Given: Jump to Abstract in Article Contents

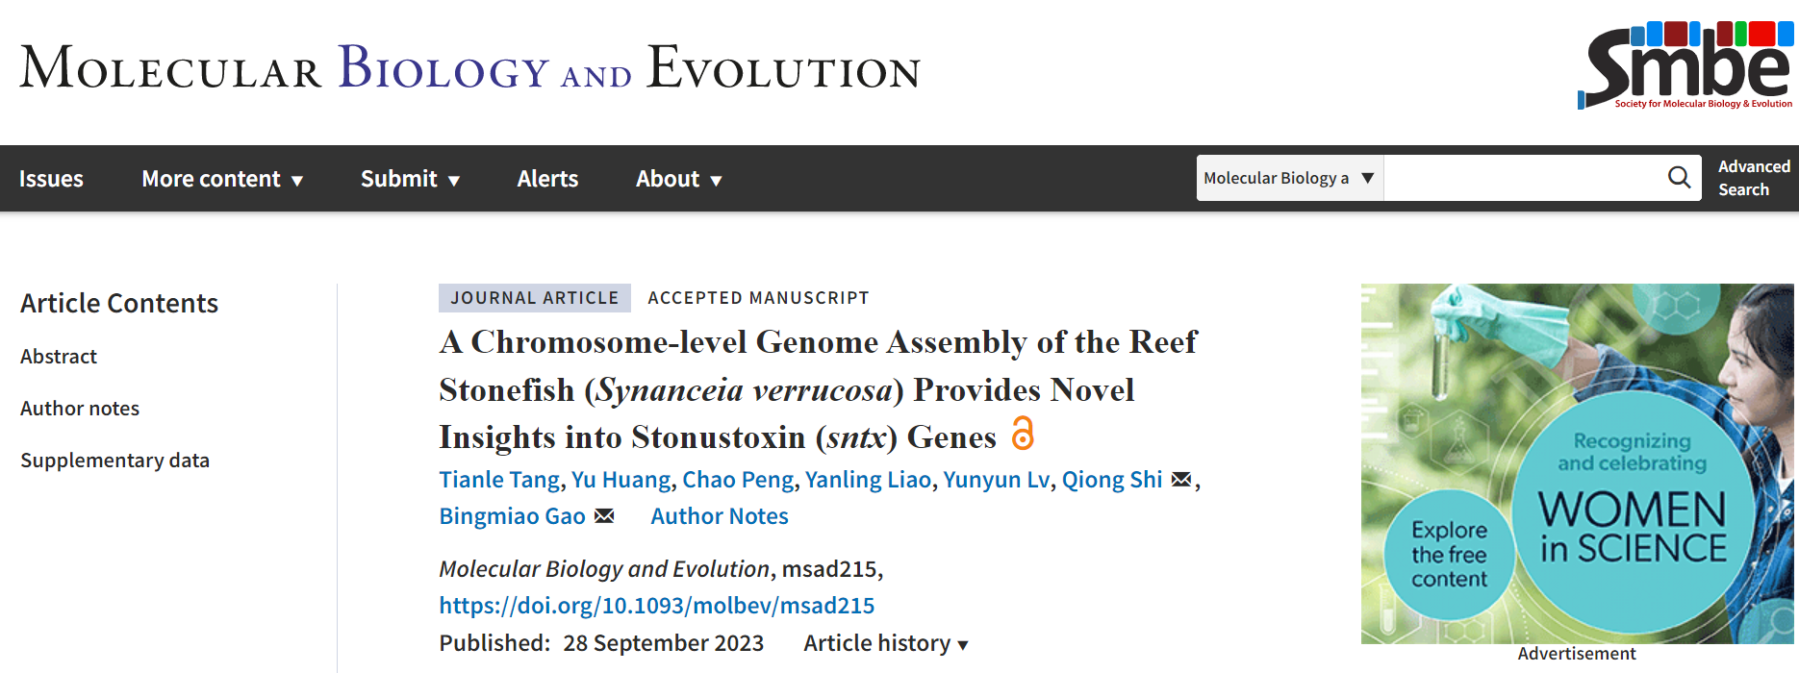Looking at the screenshot, I should [59, 357].
